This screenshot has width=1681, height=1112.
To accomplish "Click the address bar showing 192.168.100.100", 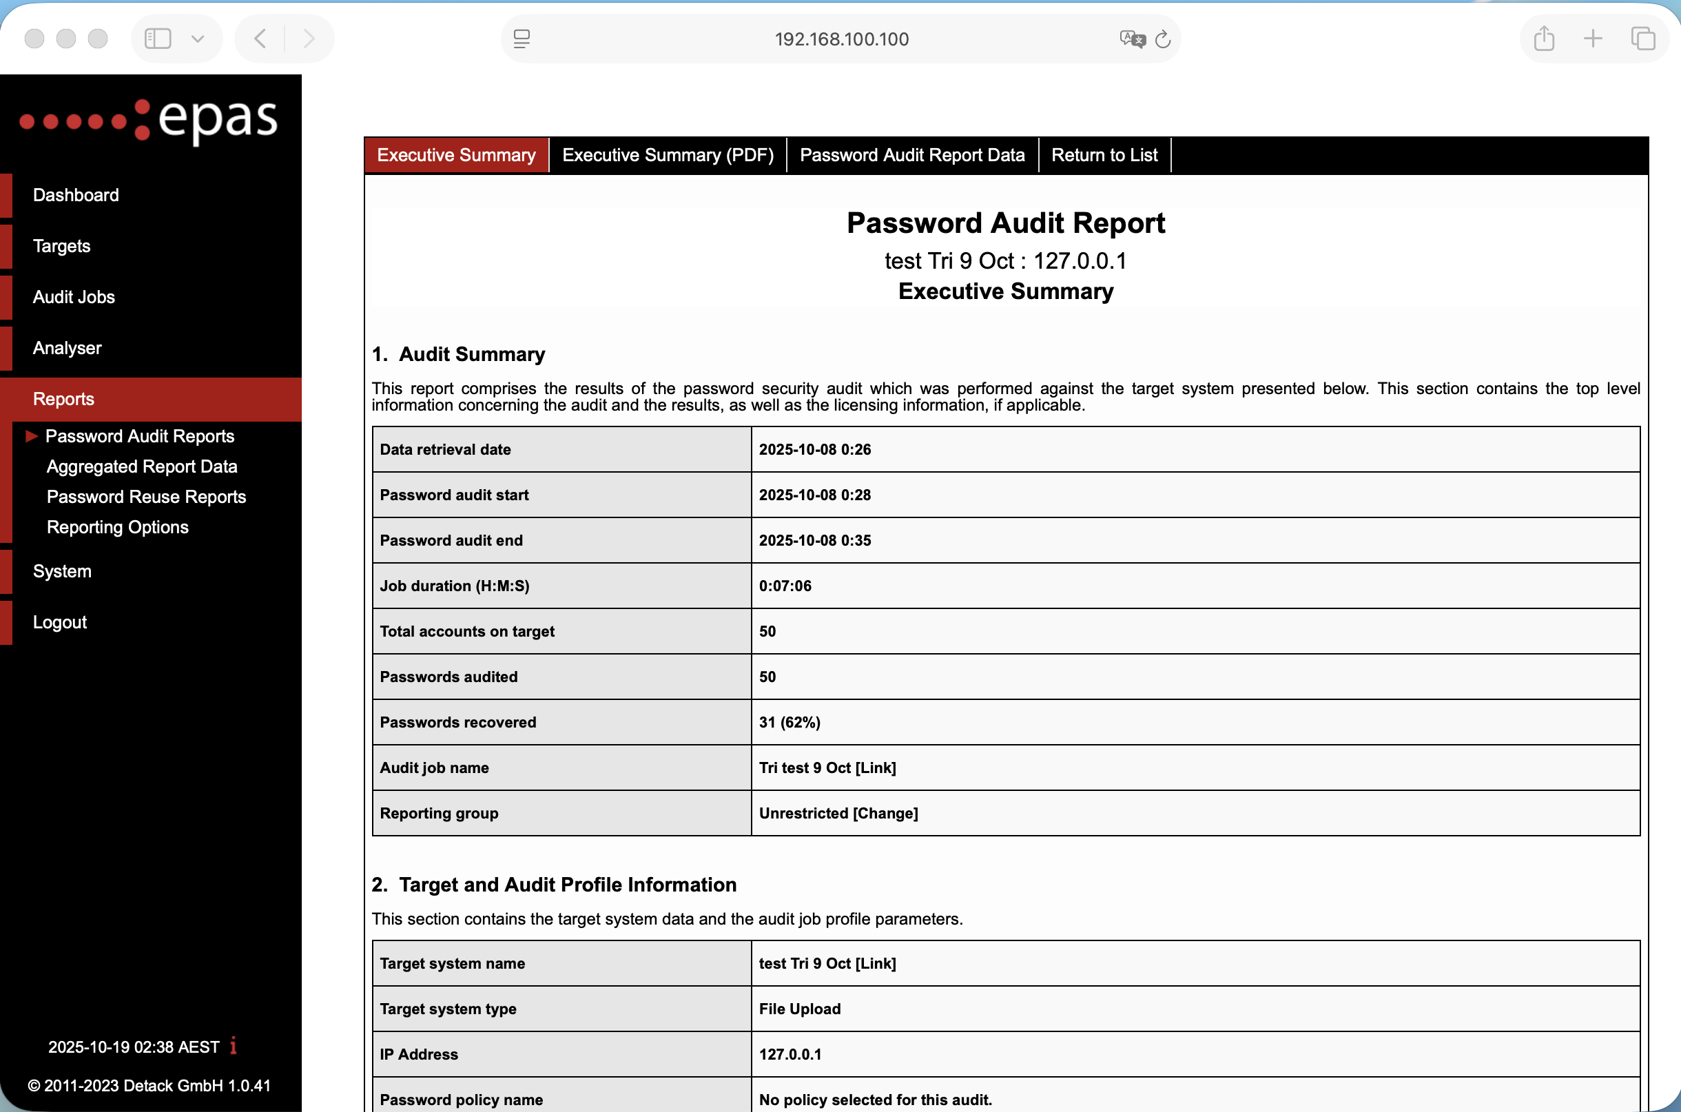I will point(841,39).
